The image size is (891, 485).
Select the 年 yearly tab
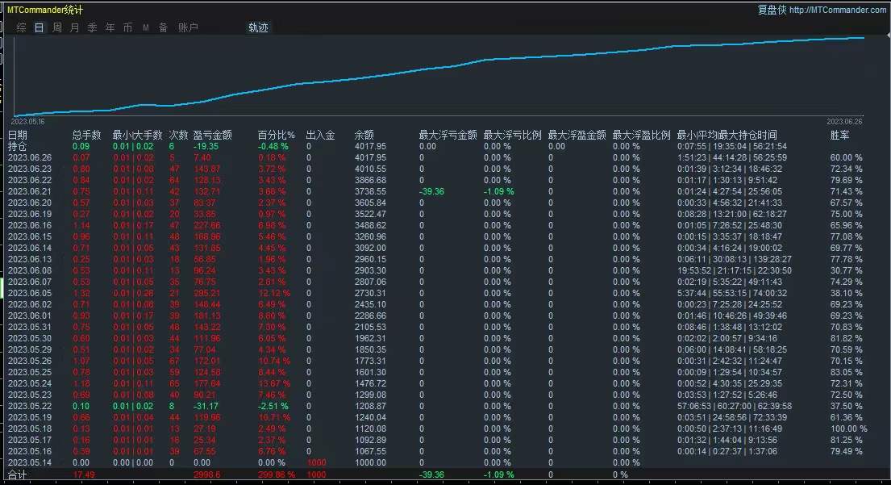pos(110,27)
